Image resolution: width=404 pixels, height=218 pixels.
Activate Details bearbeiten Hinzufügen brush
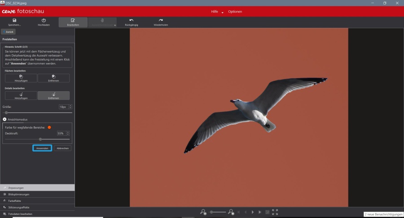[21, 95]
